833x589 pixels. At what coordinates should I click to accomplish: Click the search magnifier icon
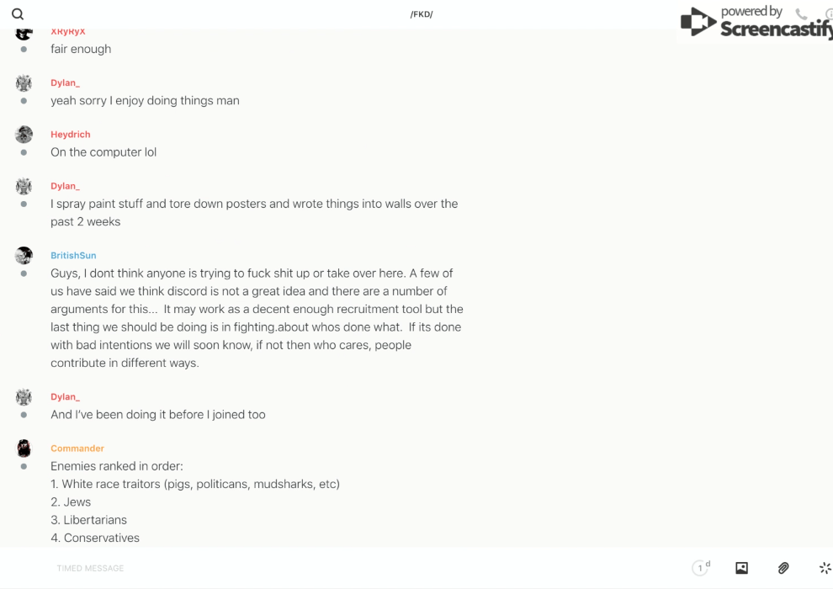click(18, 14)
